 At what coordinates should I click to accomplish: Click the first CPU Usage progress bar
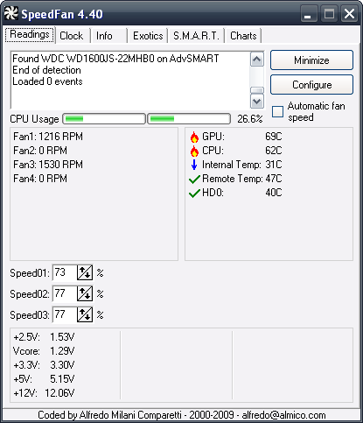pos(104,119)
